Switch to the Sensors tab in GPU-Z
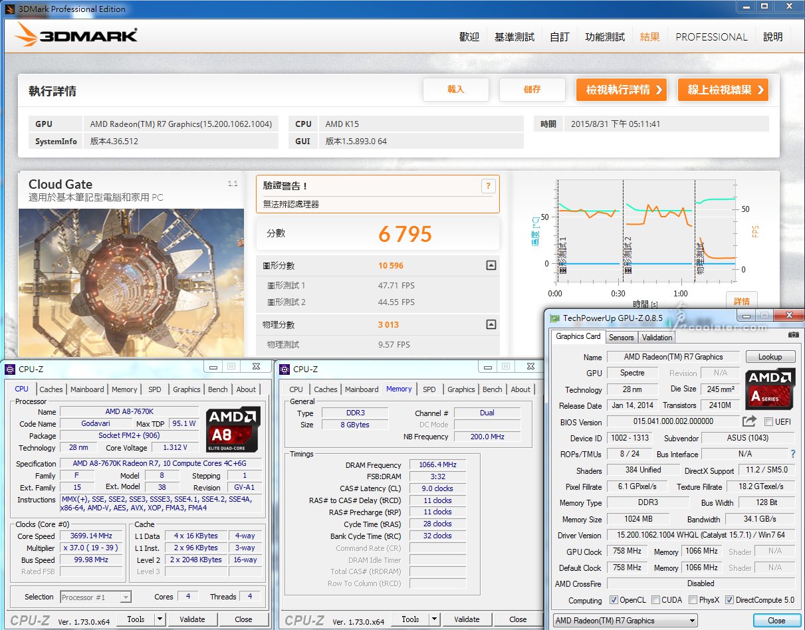The image size is (805, 630). [x=622, y=338]
